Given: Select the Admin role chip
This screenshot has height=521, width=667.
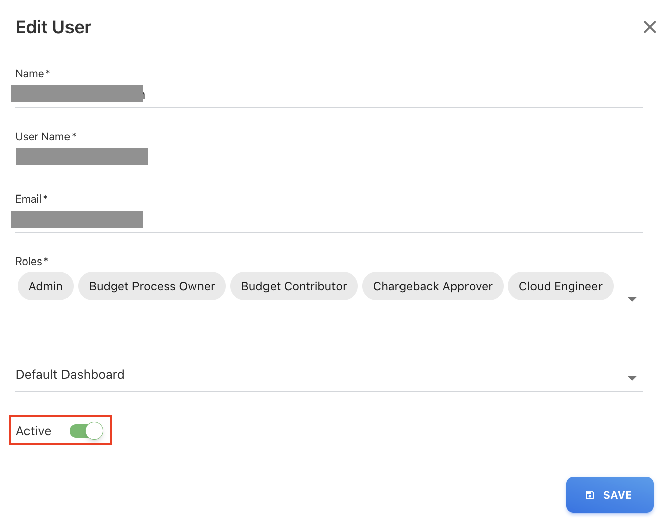Looking at the screenshot, I should pos(46,286).
